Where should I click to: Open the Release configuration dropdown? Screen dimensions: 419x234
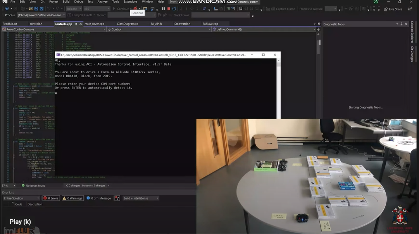coord(74,9)
